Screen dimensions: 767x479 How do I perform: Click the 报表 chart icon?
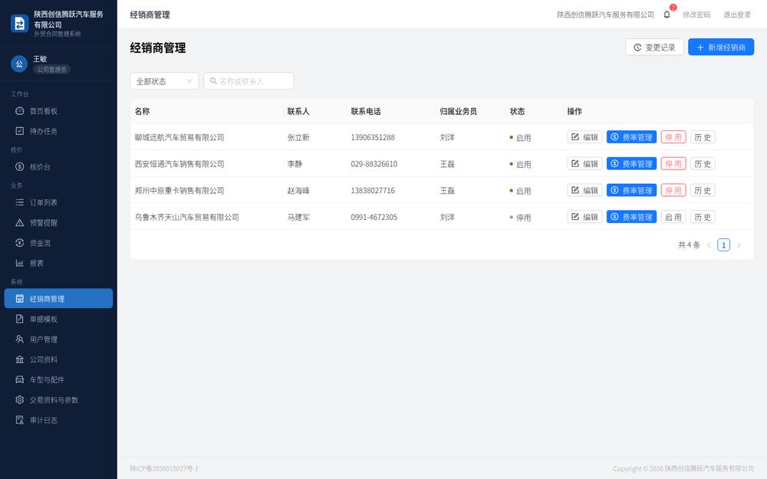click(20, 263)
